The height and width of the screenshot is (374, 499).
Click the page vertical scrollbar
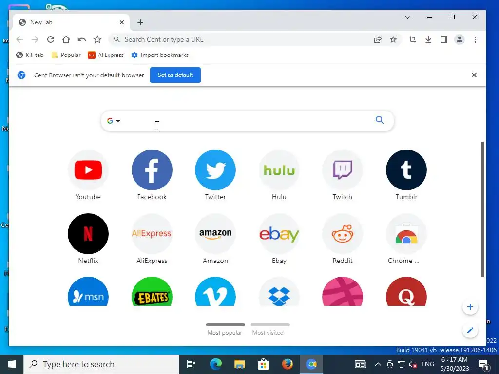(482, 209)
